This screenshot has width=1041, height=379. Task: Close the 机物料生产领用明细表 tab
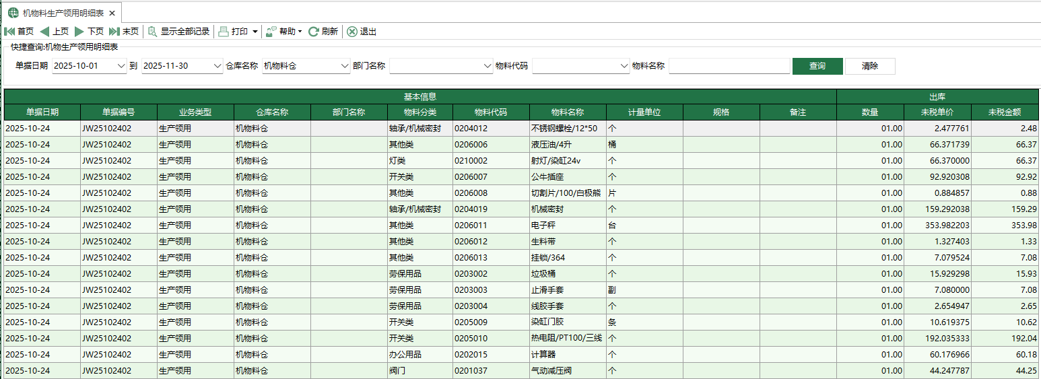point(112,13)
